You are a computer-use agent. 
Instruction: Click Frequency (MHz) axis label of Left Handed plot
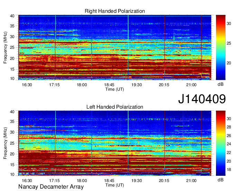pyautogui.click(x=5, y=143)
